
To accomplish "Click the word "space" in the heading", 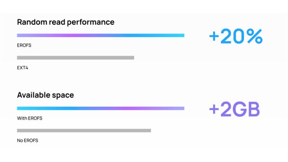I will coord(63,96).
